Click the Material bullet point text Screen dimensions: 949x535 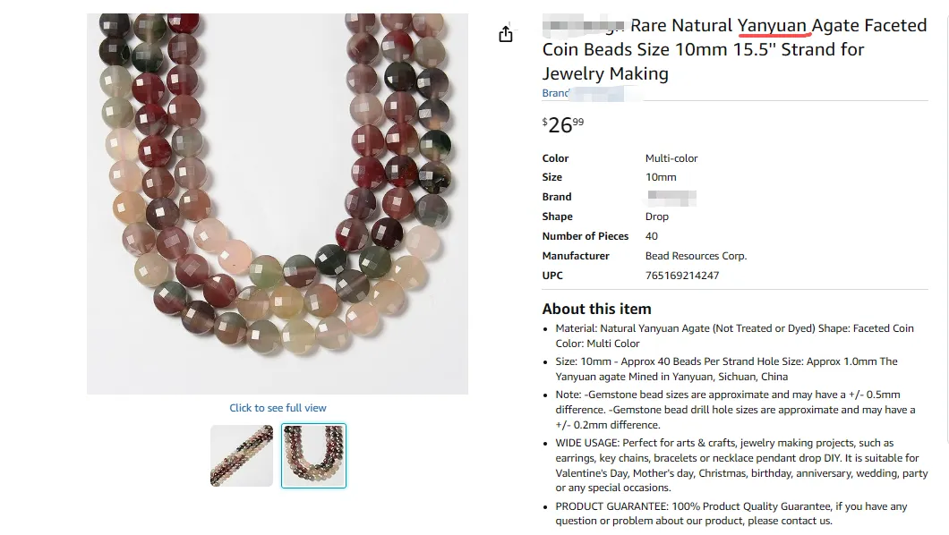[x=735, y=336]
